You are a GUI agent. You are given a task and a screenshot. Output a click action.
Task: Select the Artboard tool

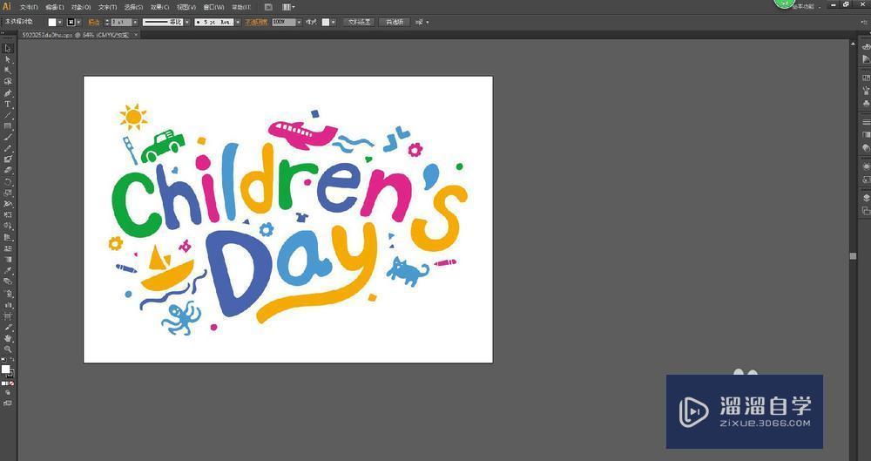tap(8, 315)
